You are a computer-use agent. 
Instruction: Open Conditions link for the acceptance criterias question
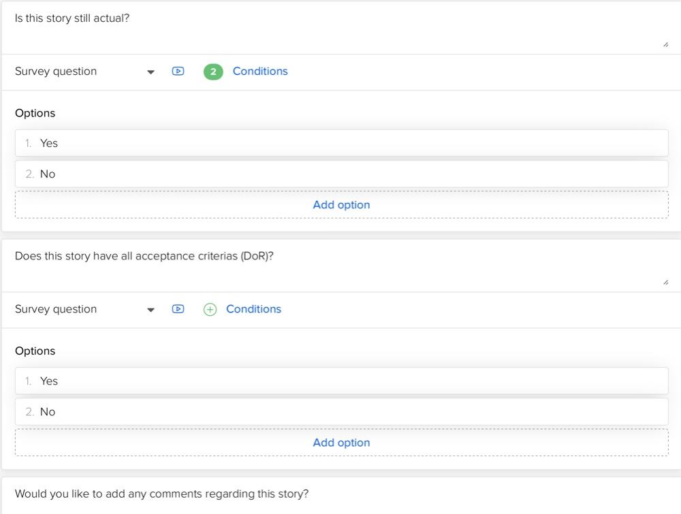(253, 309)
